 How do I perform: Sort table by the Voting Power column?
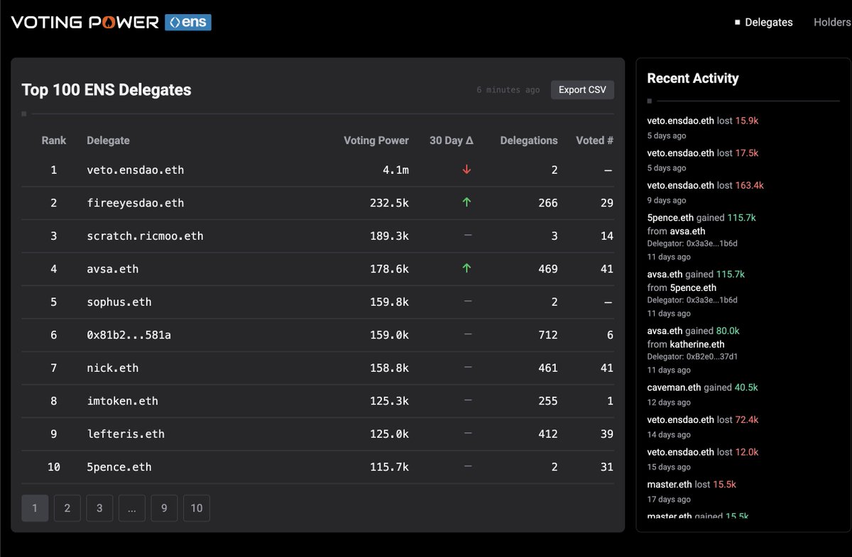tap(376, 140)
